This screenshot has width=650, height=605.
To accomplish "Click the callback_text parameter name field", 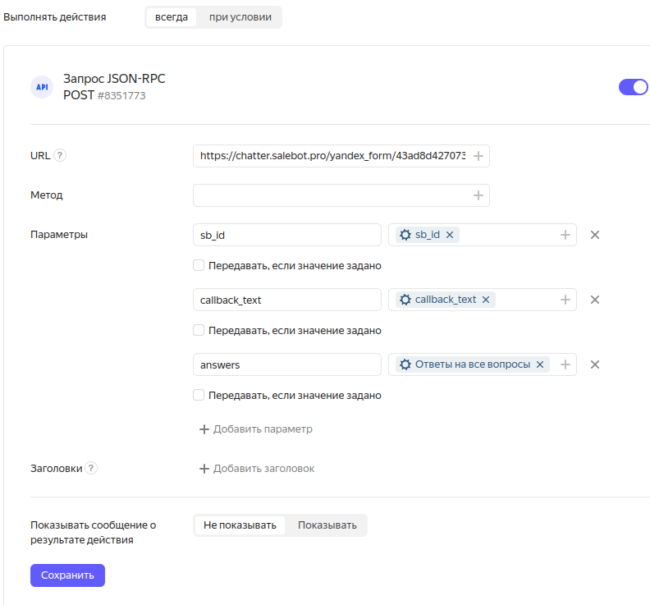I will pos(286,300).
